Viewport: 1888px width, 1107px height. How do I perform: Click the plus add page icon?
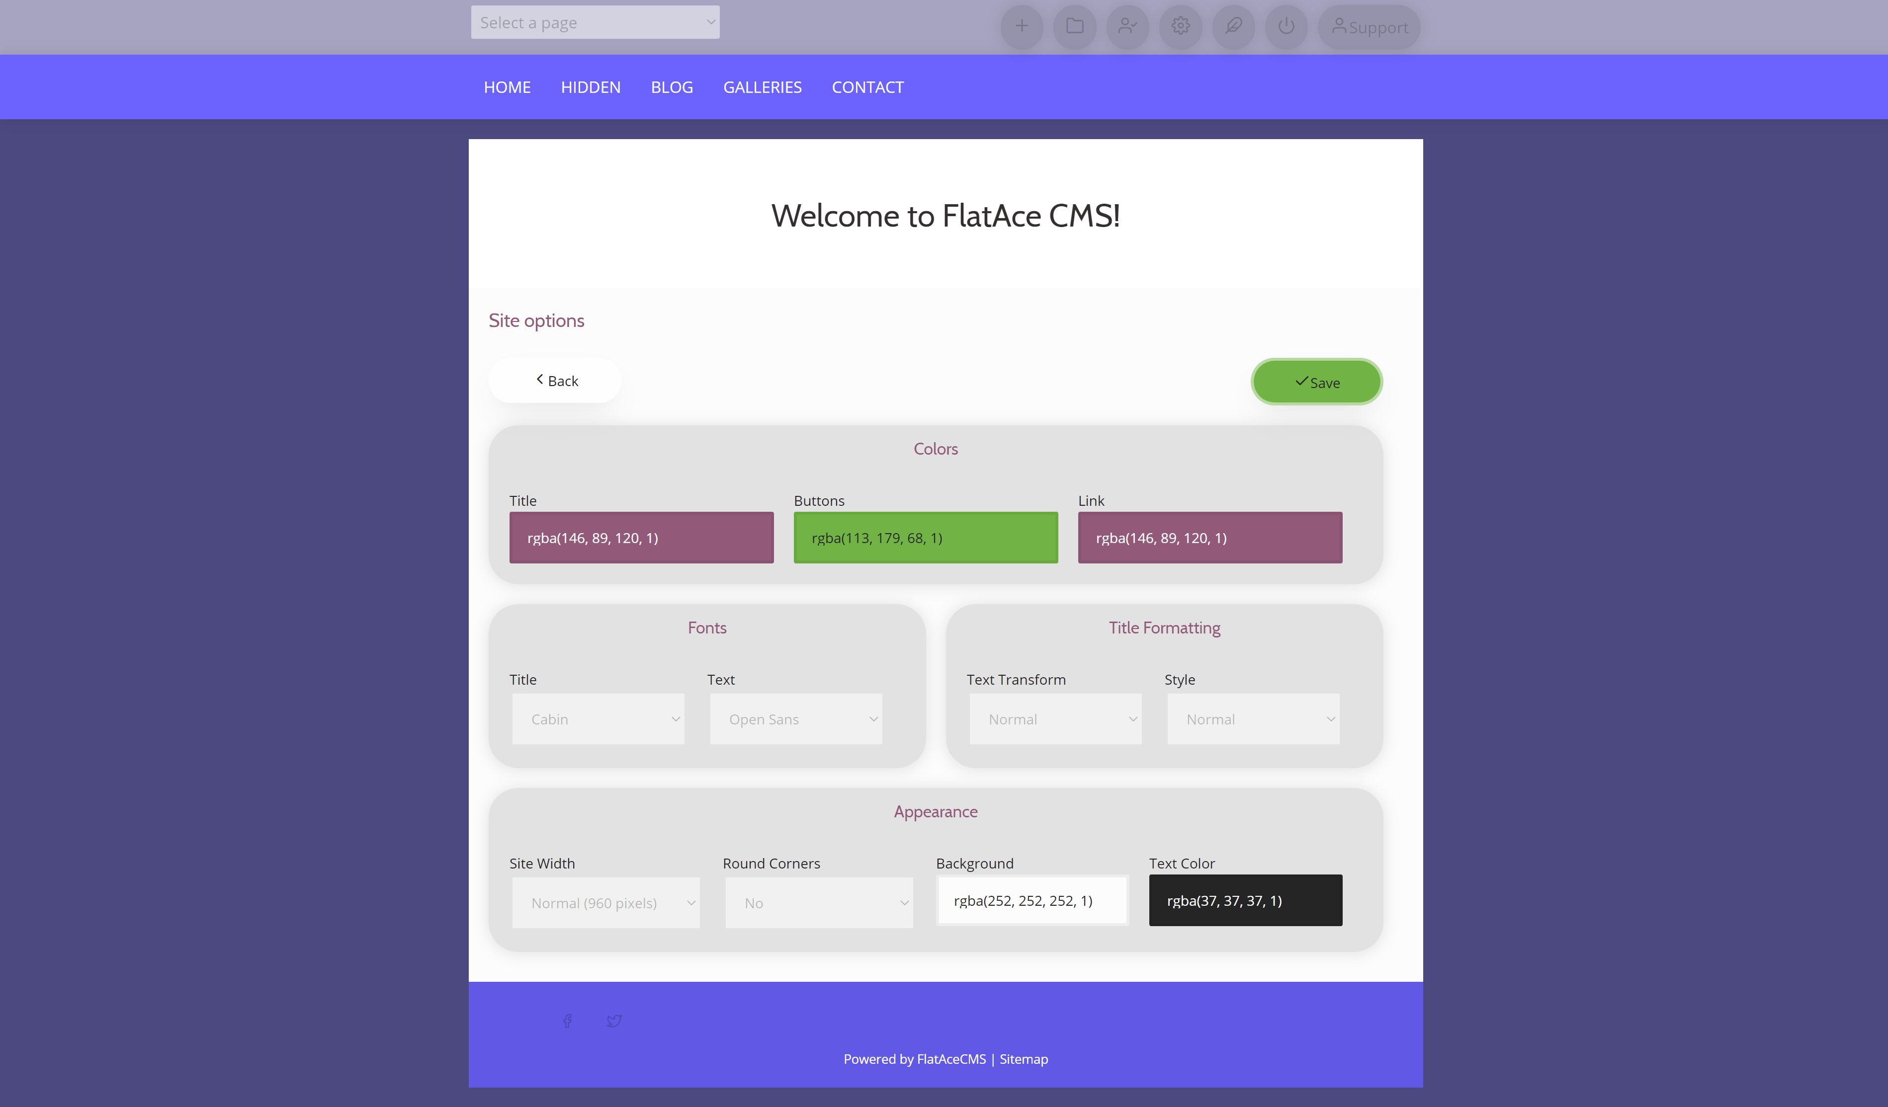[1021, 27]
